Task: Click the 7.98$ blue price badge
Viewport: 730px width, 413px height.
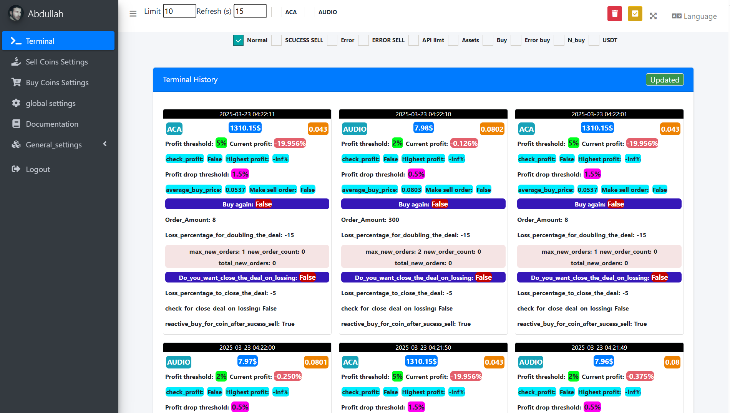Action: 423,128
